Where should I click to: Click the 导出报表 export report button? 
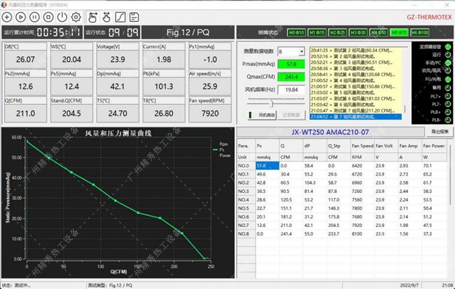coord(440,132)
